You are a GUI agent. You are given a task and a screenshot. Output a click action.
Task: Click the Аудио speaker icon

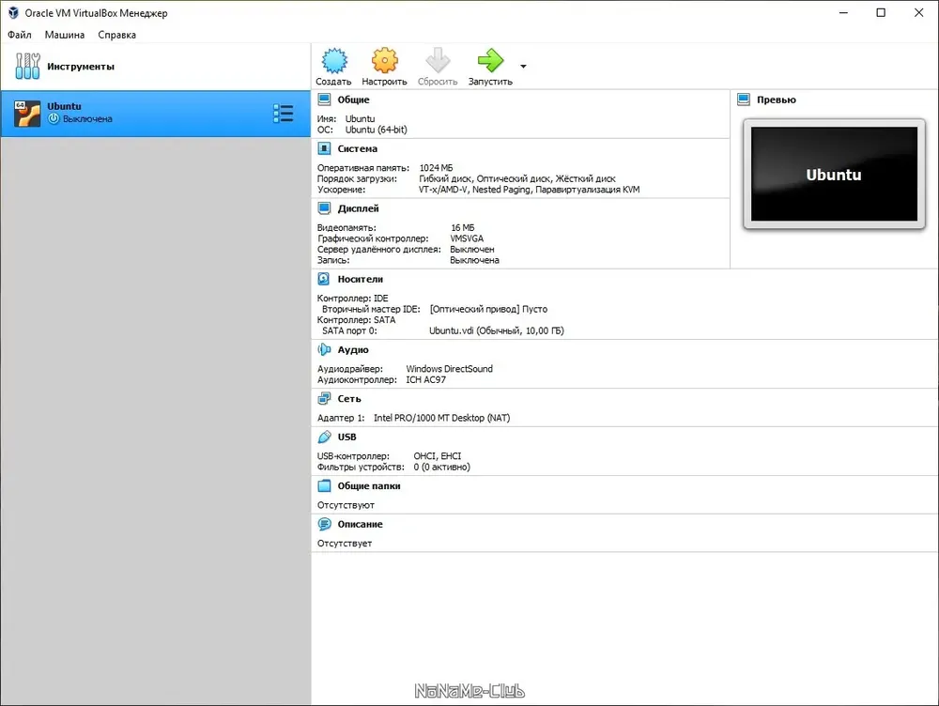click(x=324, y=349)
